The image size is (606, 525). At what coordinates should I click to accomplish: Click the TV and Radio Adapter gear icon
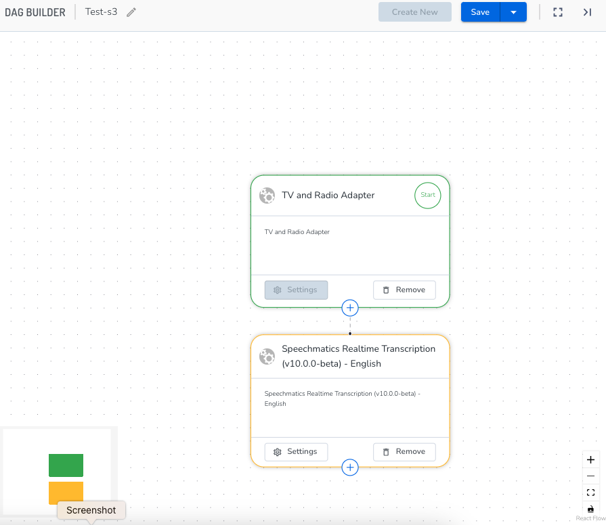267,196
